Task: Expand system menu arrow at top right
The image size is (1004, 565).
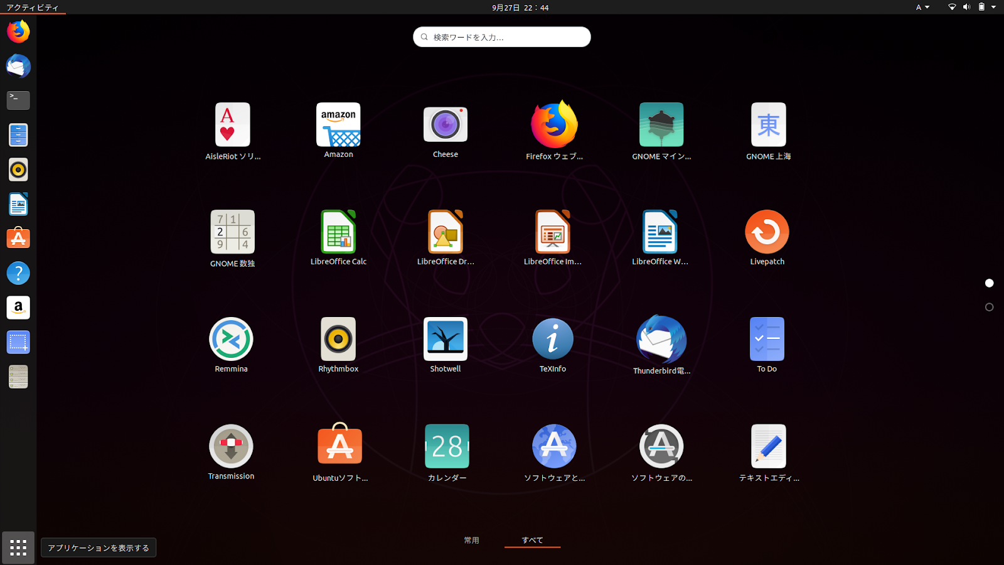Action: pos(993,8)
